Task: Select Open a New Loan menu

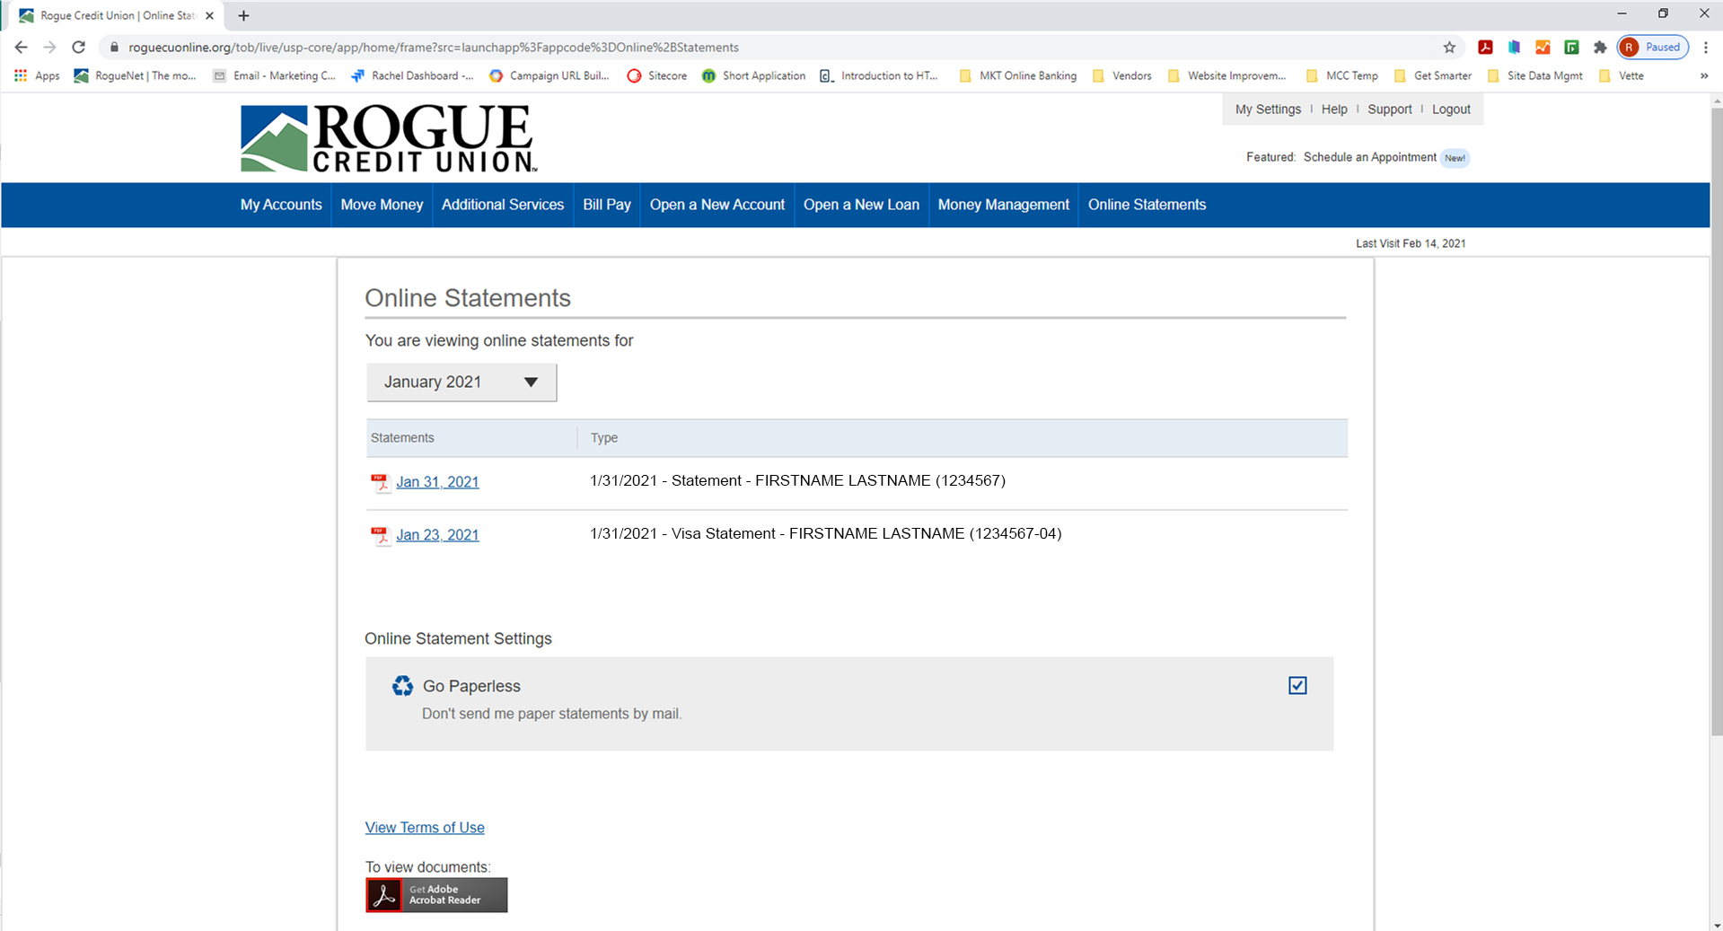Action: [x=861, y=205]
